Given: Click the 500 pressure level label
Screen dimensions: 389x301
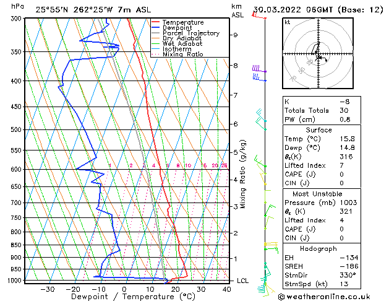Looking at the screenshot, I should pos(17,129).
